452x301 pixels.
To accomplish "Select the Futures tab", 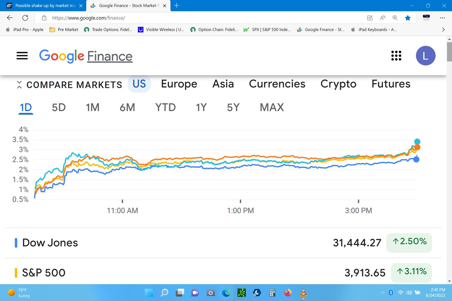I will [391, 84].
